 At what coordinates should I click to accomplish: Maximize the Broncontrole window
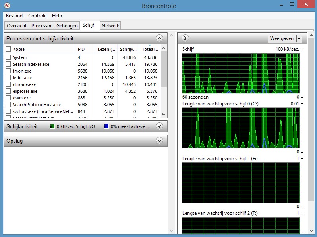(x=292, y=4)
